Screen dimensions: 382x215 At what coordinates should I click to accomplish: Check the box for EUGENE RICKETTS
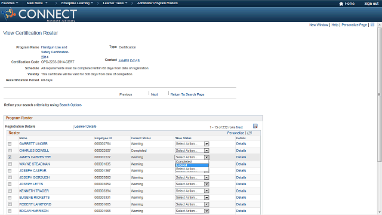[x=10, y=198]
